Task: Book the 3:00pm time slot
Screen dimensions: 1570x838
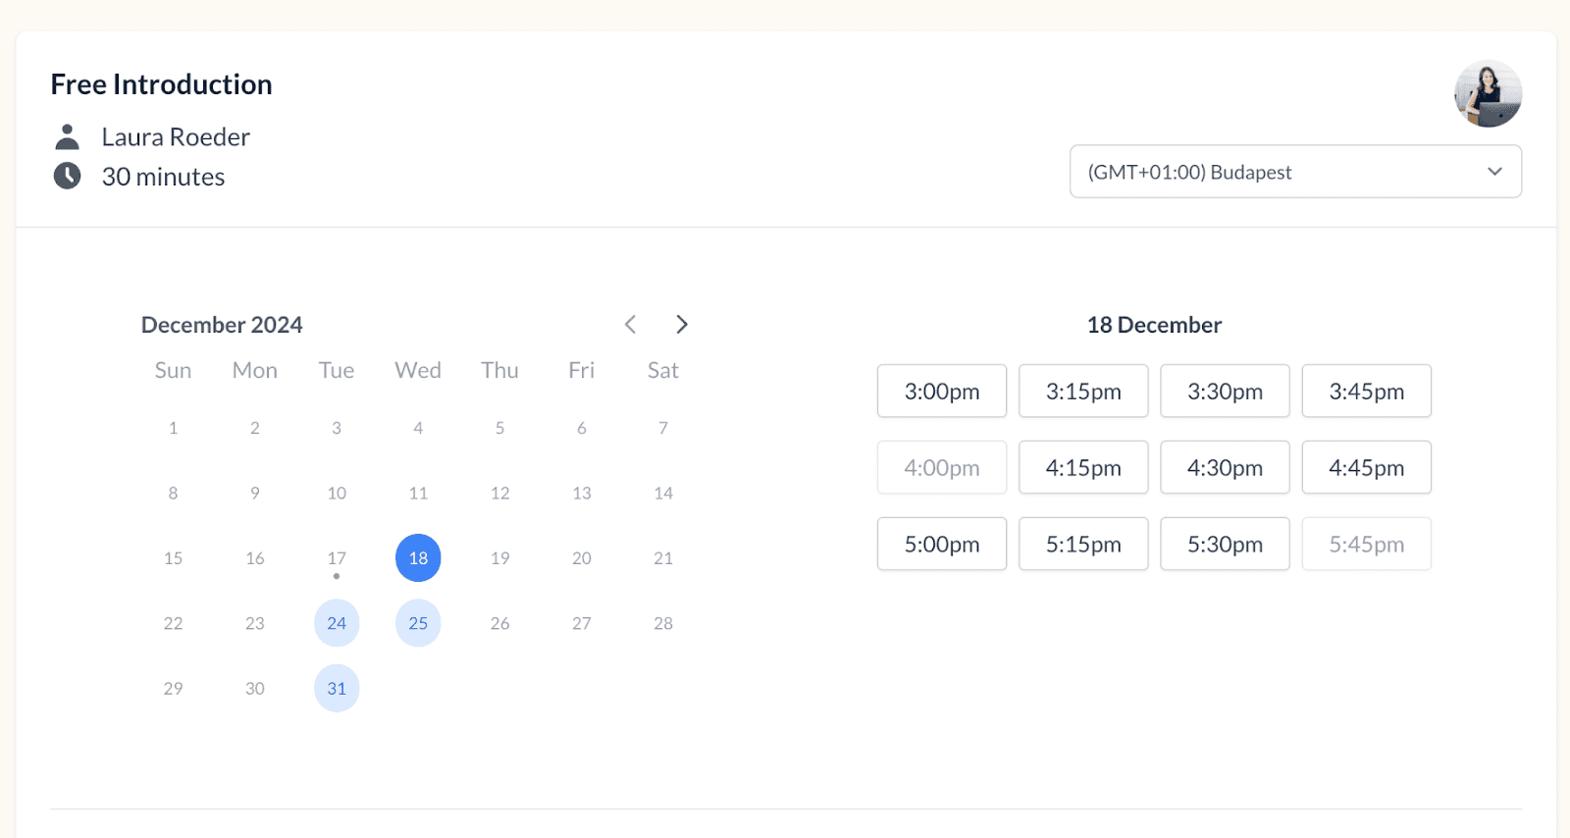Action: [x=942, y=392]
